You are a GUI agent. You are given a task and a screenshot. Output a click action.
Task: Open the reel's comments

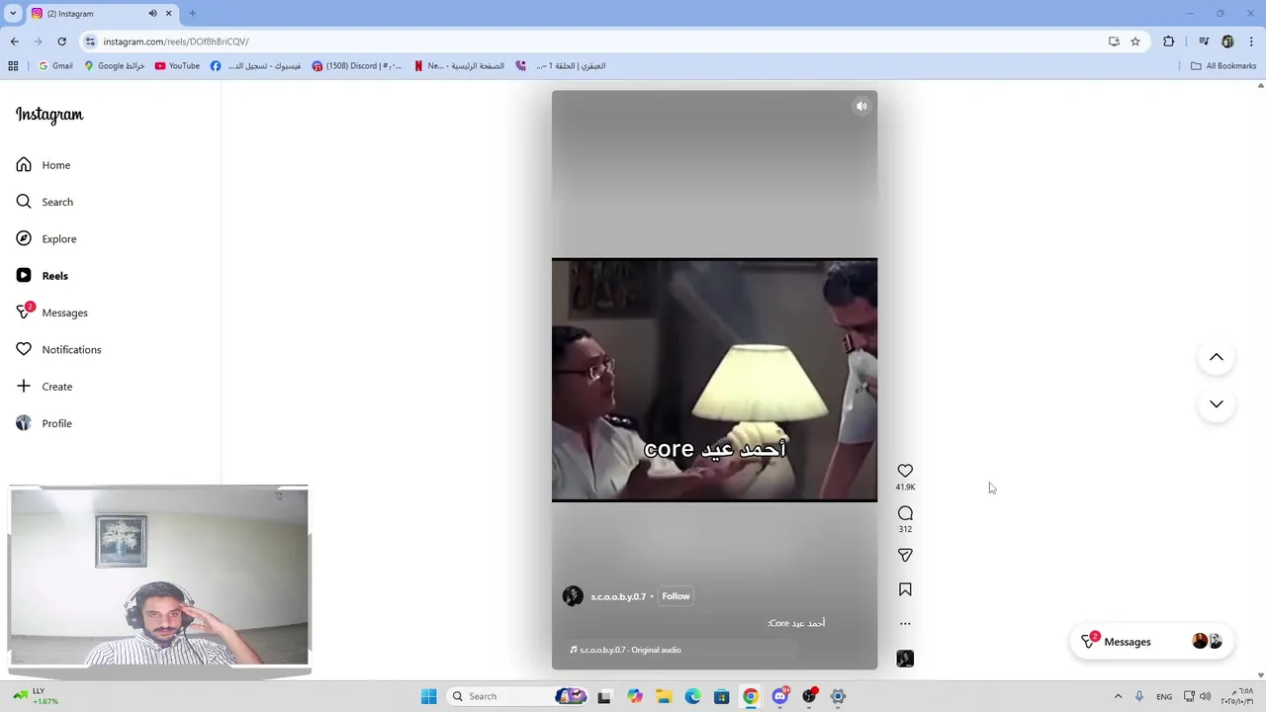905,513
